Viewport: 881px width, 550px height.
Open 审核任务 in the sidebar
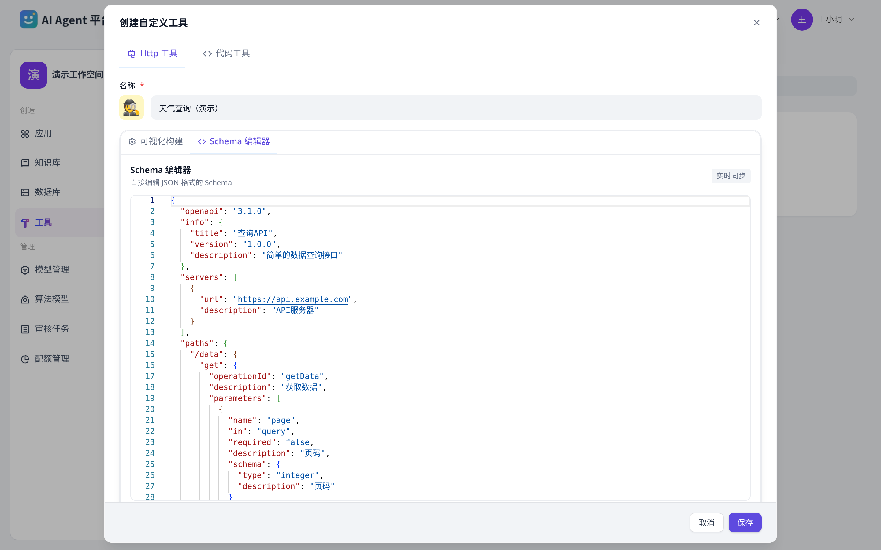(59, 329)
